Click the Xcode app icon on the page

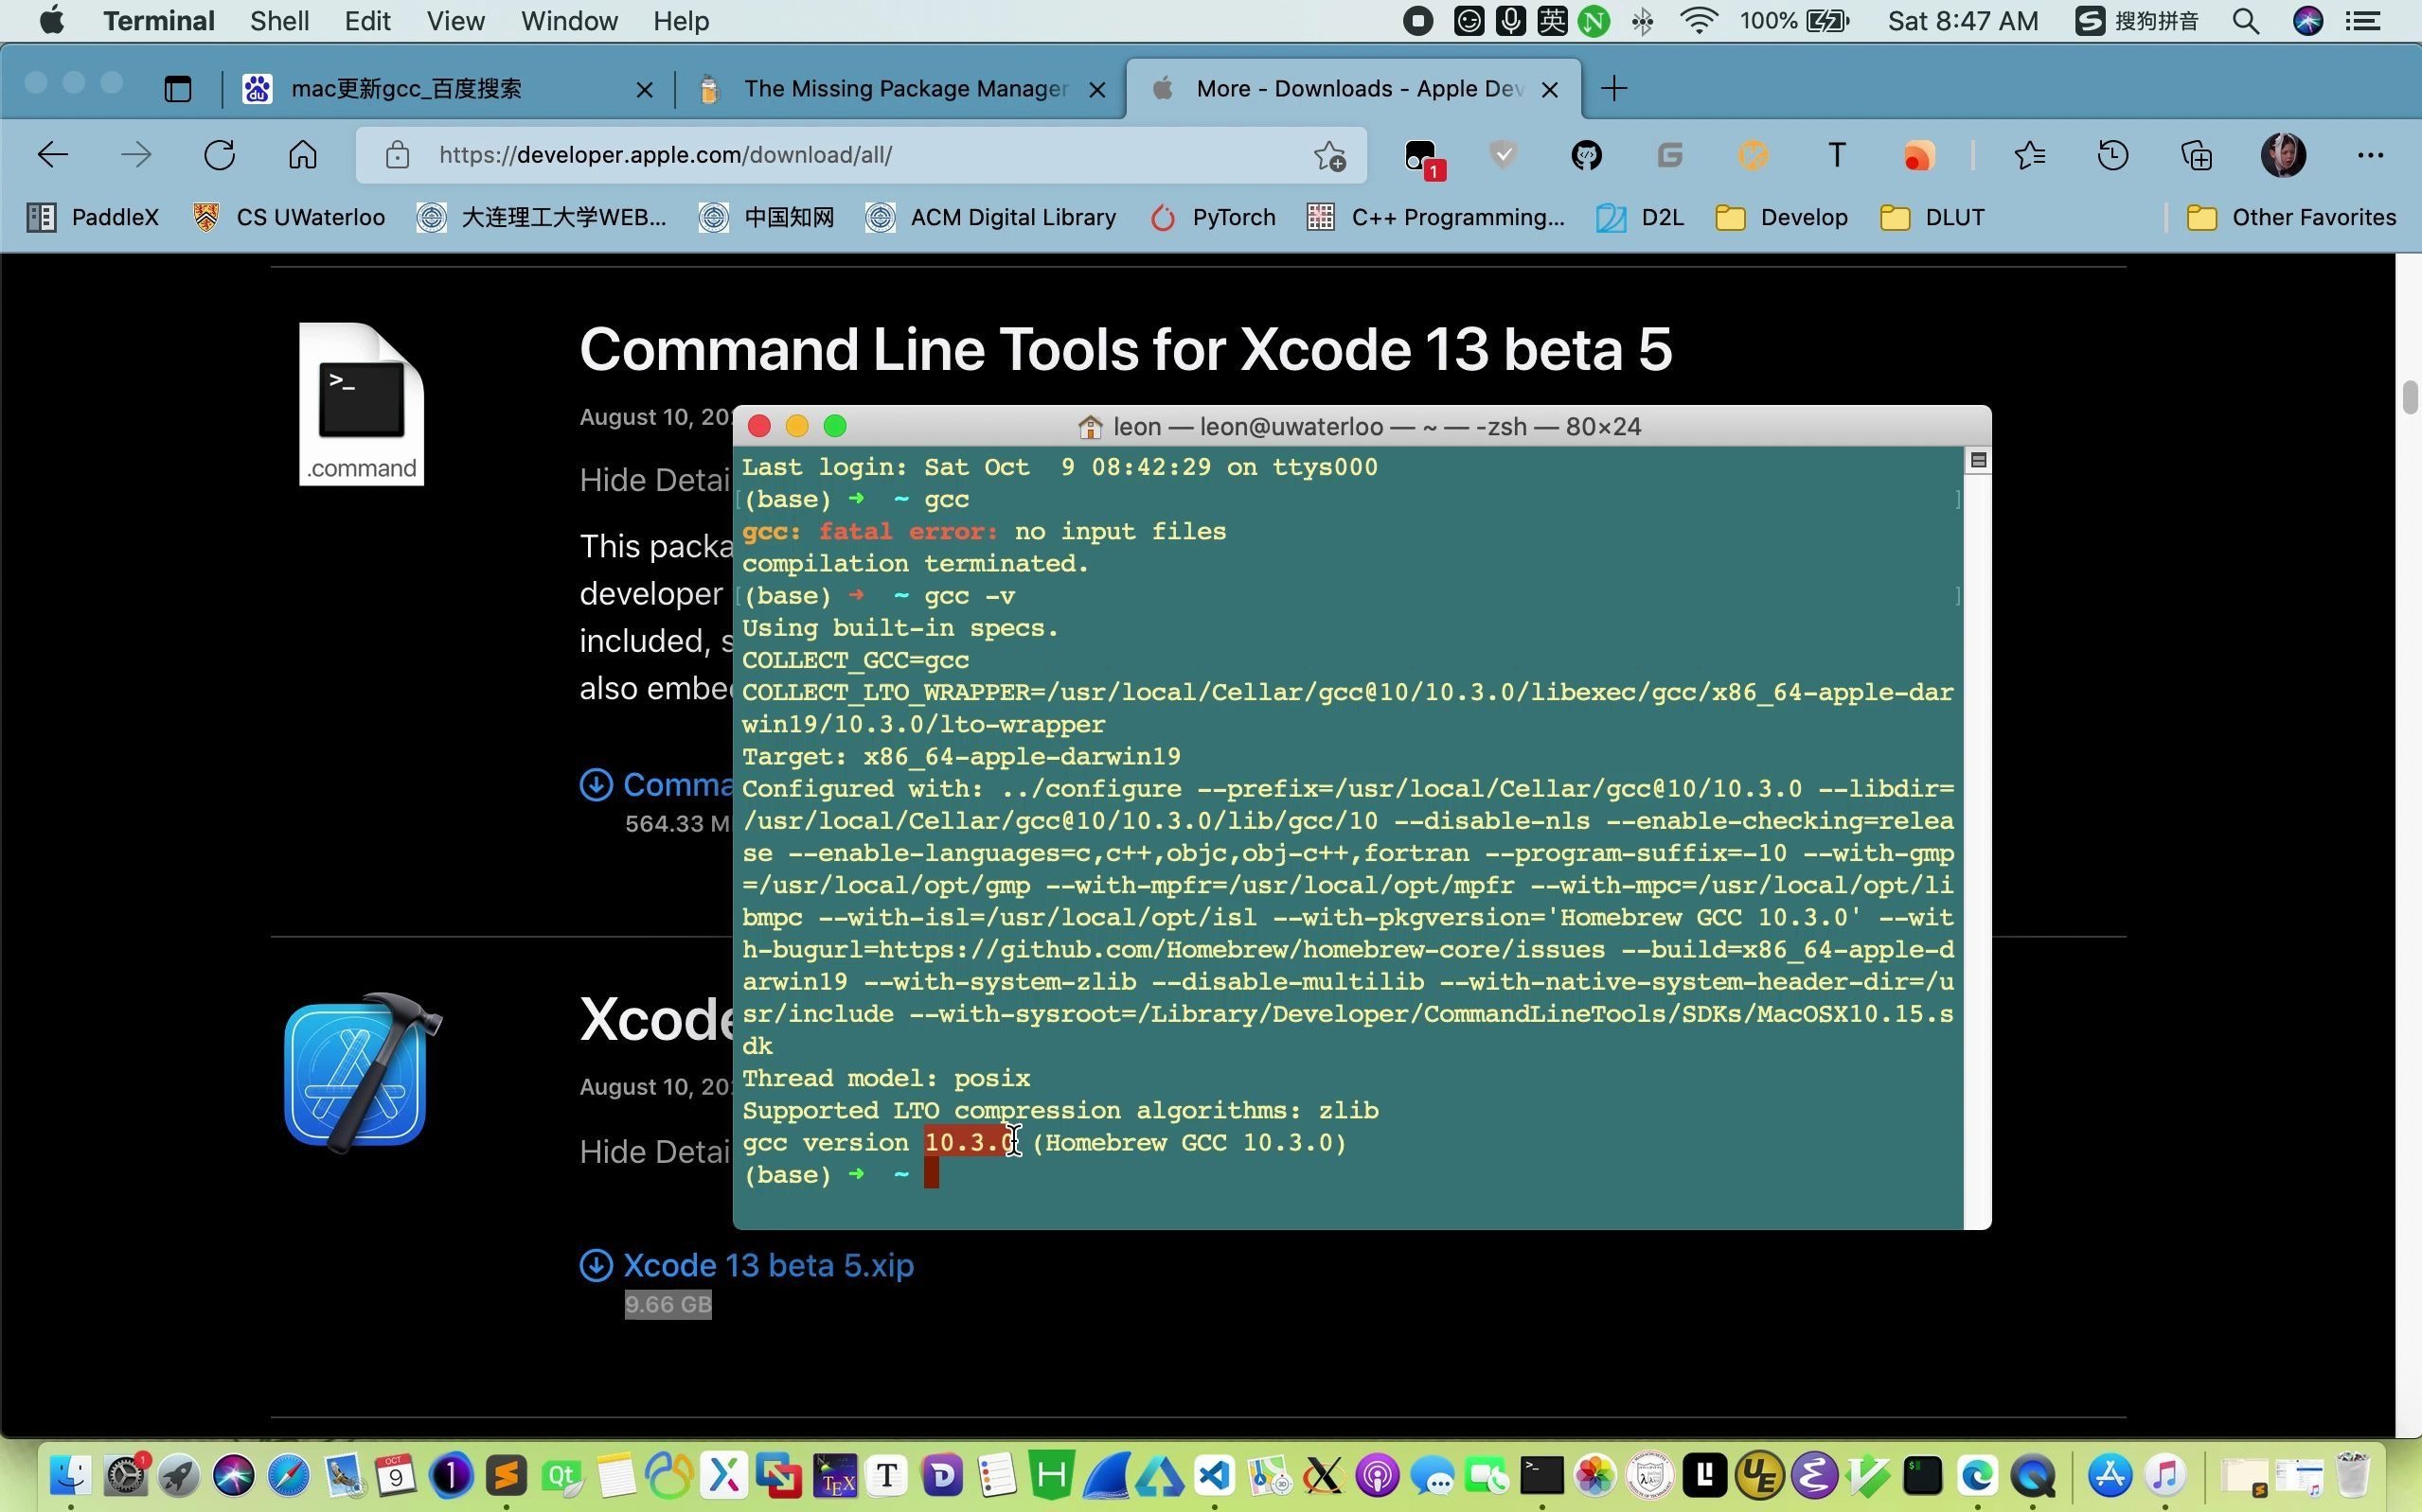[x=362, y=1072]
